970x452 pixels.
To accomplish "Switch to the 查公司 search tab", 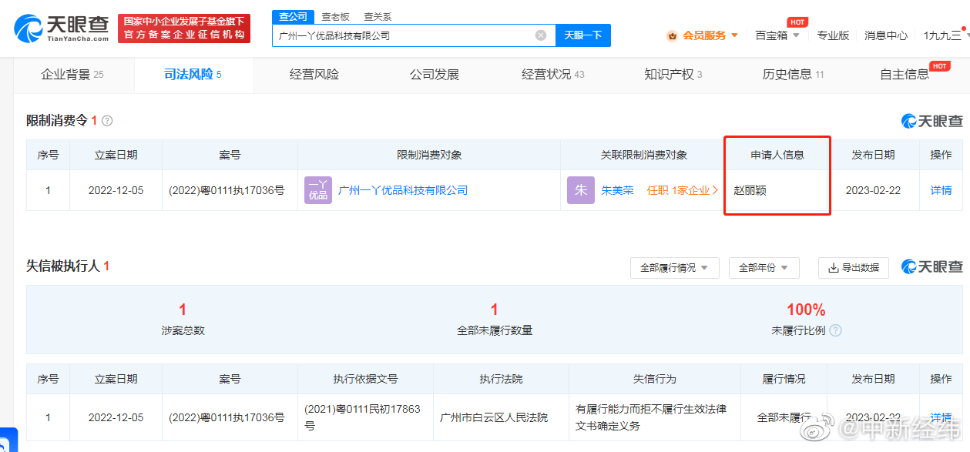I will (x=293, y=17).
